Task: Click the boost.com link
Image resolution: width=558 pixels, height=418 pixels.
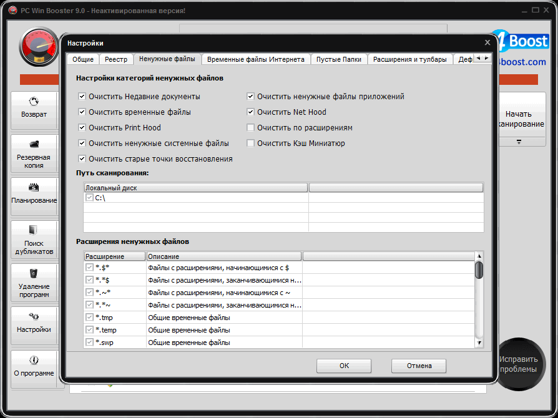Action: tap(522, 62)
